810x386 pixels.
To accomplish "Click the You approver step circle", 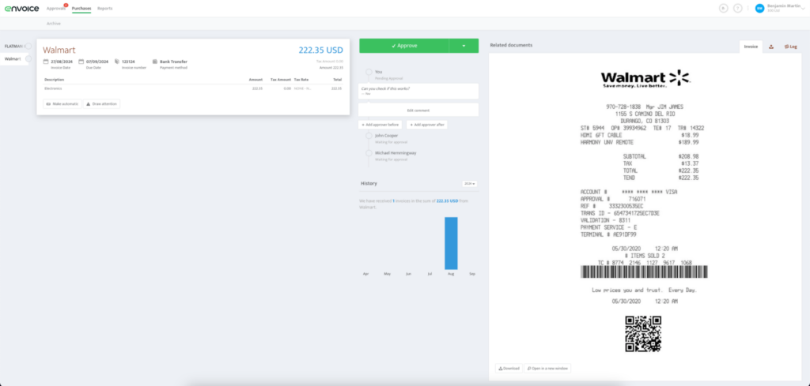I will coord(369,72).
